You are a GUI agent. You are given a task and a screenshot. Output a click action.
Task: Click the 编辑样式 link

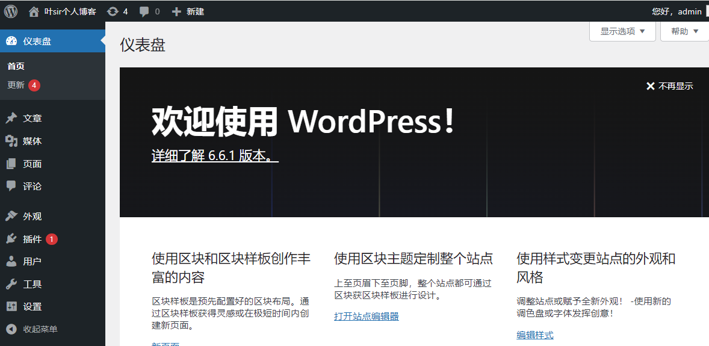[x=535, y=335]
